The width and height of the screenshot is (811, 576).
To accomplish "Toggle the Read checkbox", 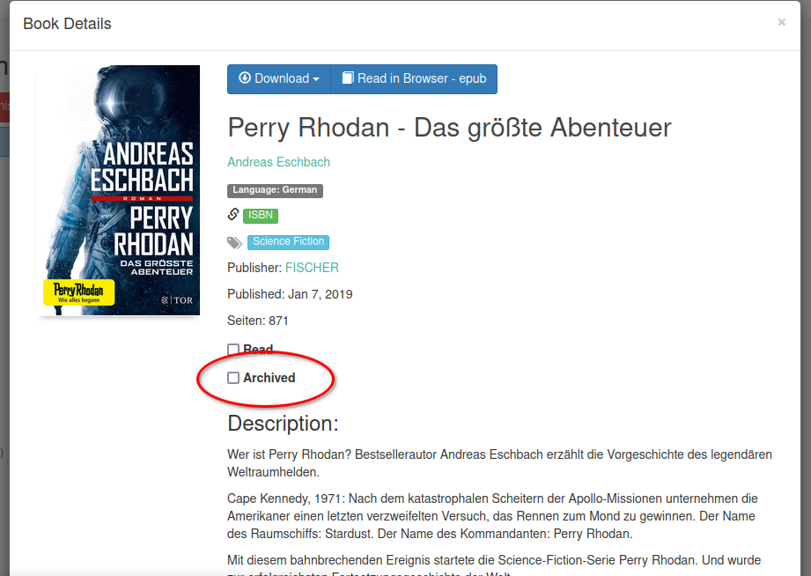I will point(233,350).
